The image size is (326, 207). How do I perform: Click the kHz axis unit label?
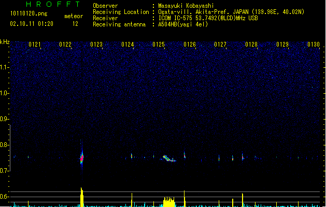click(x=5, y=42)
